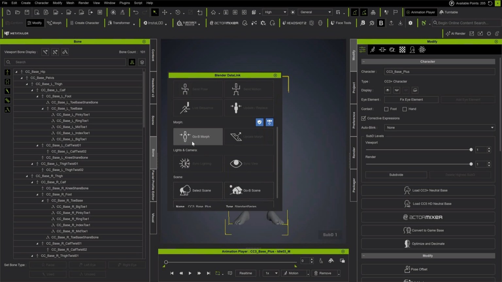Open the ActorMixer toolbar tool

coord(224,23)
